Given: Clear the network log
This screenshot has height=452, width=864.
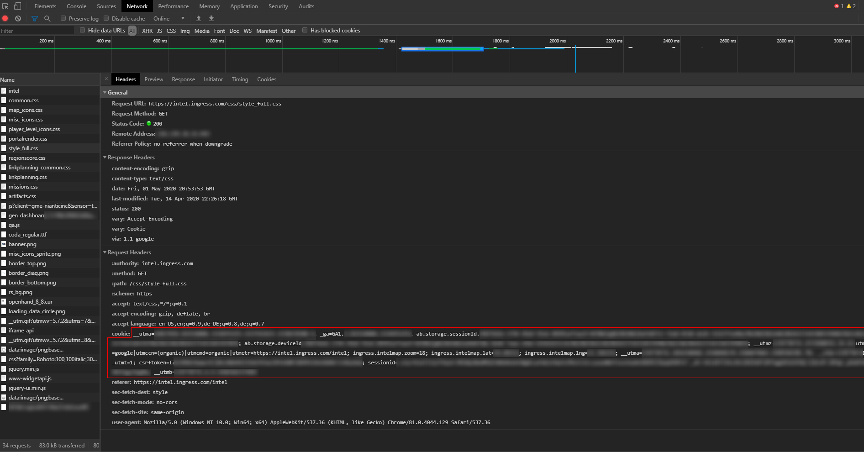Looking at the screenshot, I should (x=18, y=18).
